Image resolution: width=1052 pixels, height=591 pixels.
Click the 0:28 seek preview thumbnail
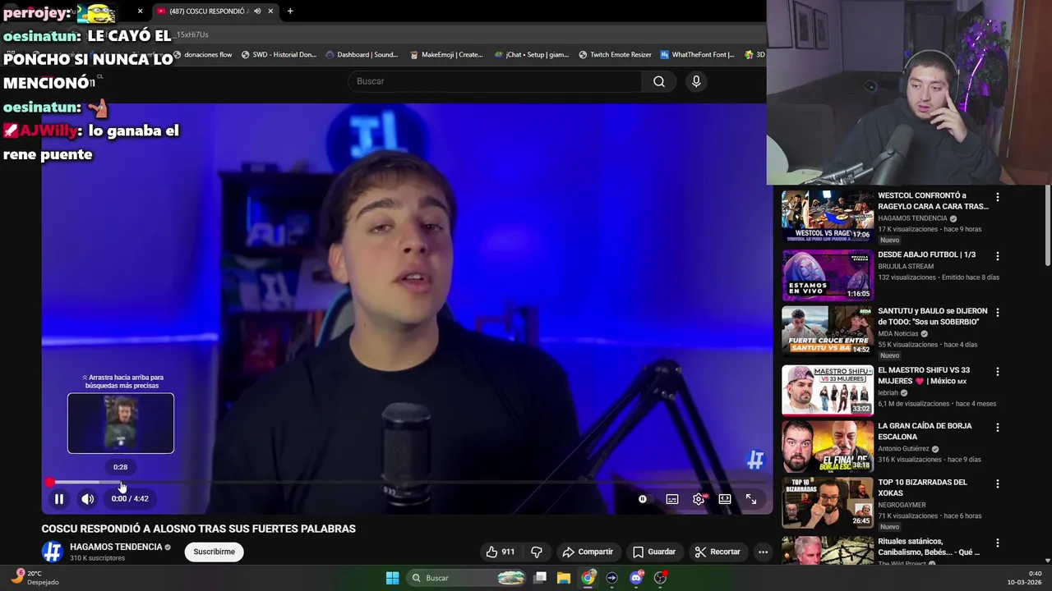[121, 424]
